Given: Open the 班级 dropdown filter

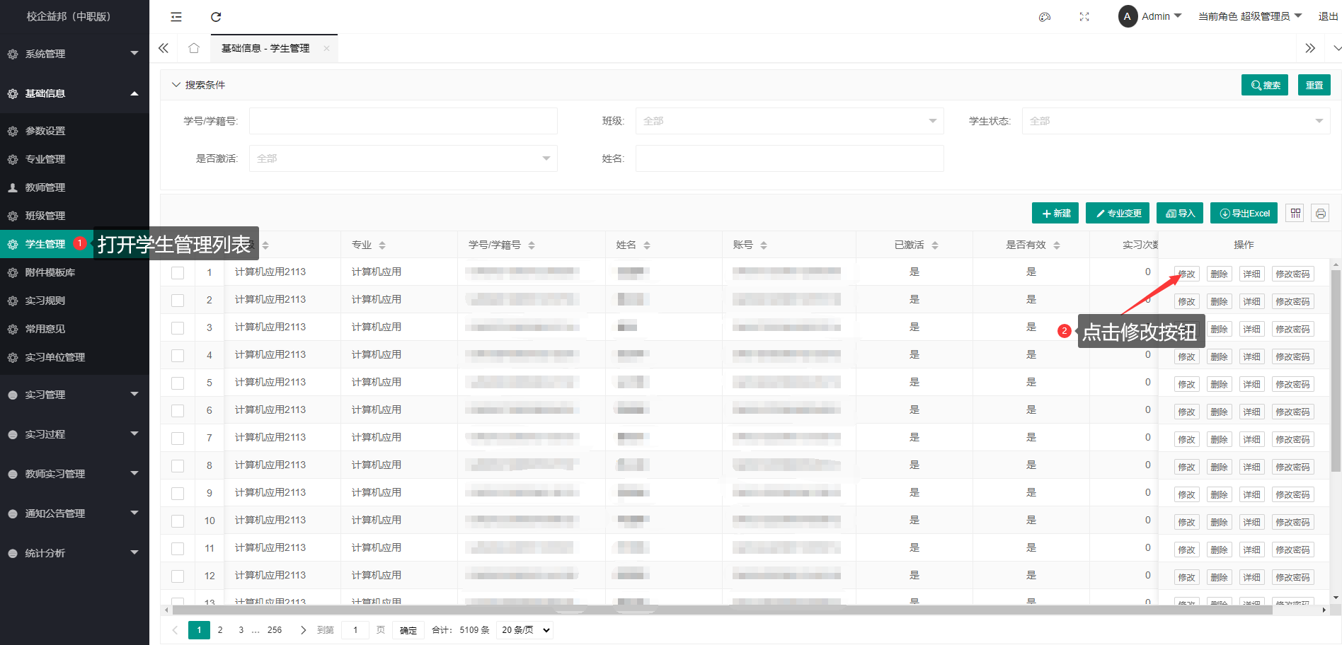Looking at the screenshot, I should point(789,121).
